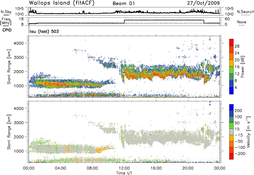This screenshot has width=254, height=175.
Task: Click the velocity panel 'Slant Range [km]' label
Action: tap(9, 132)
